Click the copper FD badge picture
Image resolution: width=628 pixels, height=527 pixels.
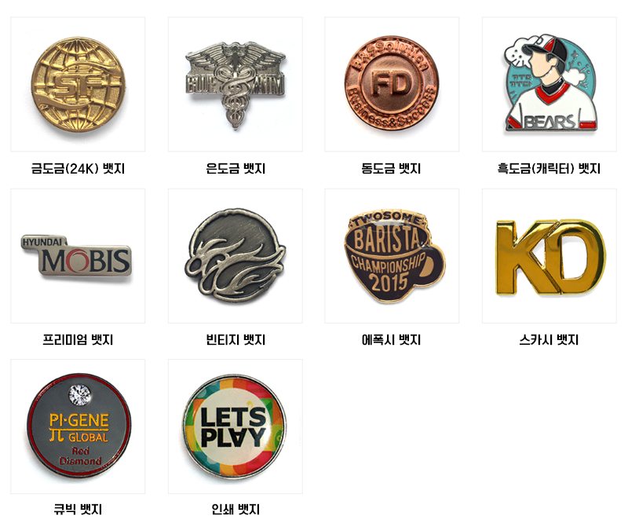392,84
